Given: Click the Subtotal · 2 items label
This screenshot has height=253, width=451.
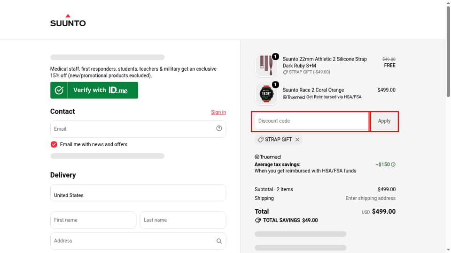Looking at the screenshot, I should coord(274,189).
